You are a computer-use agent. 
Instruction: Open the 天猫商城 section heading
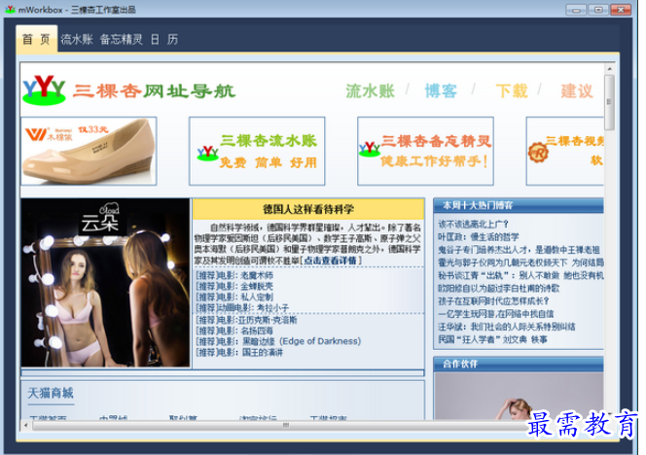[x=51, y=393]
